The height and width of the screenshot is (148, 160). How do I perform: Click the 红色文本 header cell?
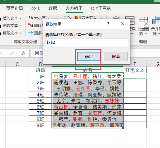tap(135, 70)
